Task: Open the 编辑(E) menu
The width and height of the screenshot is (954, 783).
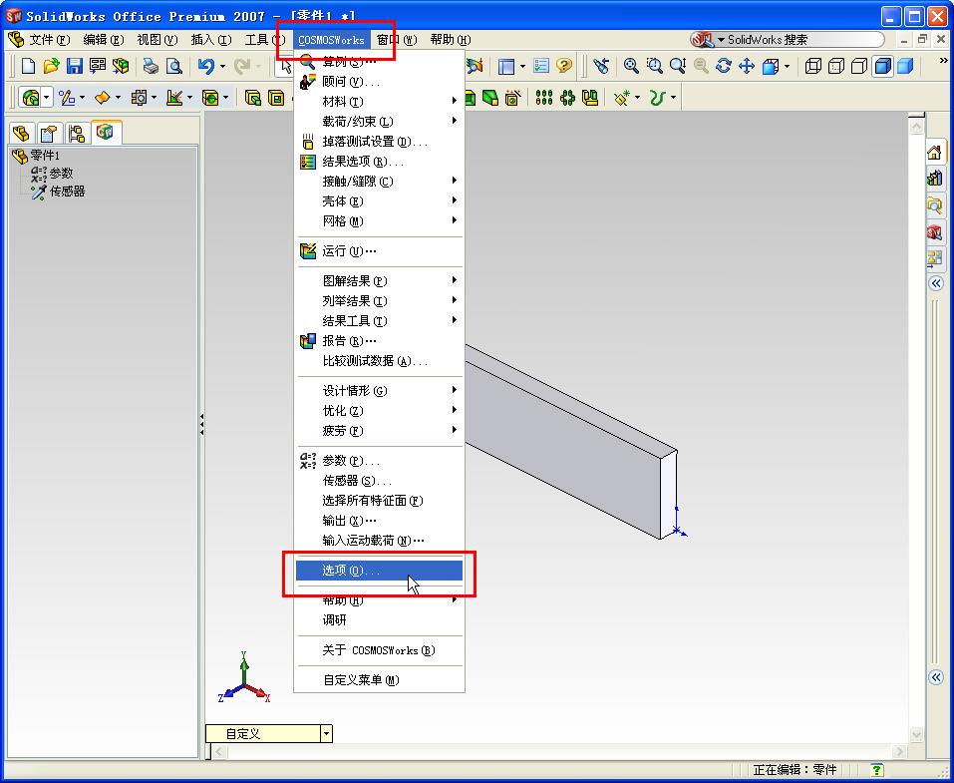Action: coord(103,40)
